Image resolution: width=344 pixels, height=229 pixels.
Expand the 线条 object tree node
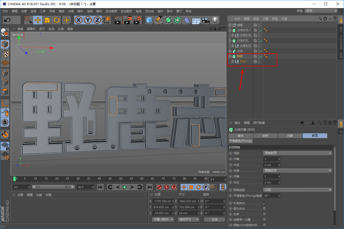tap(230, 25)
